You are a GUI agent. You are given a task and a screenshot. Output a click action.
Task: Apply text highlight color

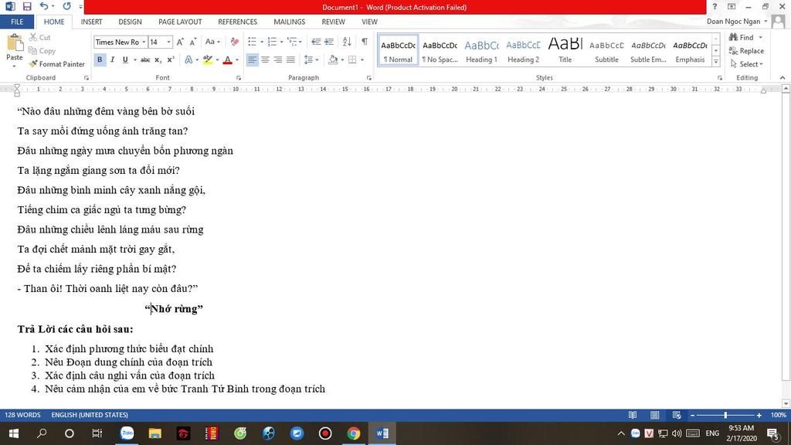coord(207,59)
